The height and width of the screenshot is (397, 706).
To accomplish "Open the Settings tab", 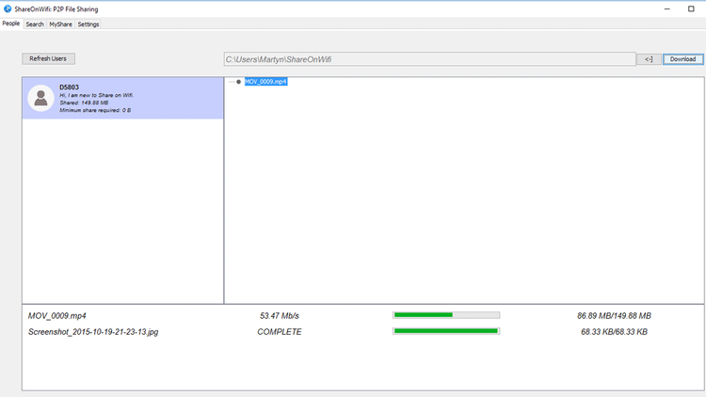I will tap(88, 24).
